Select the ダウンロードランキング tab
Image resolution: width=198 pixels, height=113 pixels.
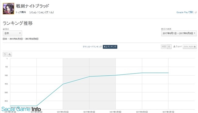point(92,47)
